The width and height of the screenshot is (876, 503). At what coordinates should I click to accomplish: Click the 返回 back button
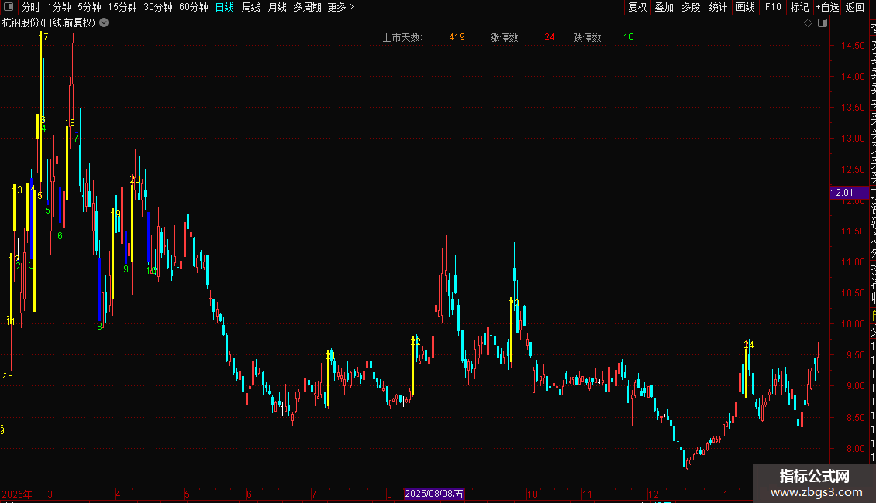tap(855, 7)
